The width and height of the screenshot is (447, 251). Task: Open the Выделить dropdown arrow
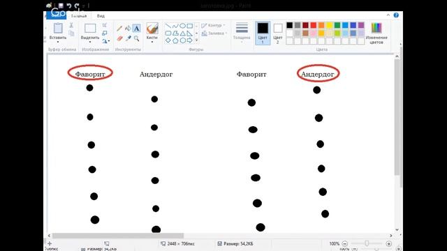coord(90,42)
